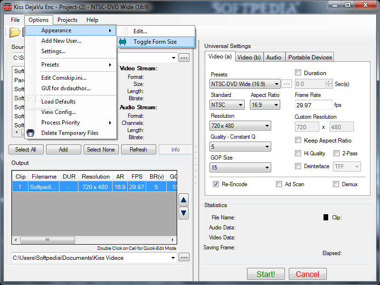Open the Aspect Ratio 16:9 dropdown
380x285 pixels.
click(x=265, y=105)
